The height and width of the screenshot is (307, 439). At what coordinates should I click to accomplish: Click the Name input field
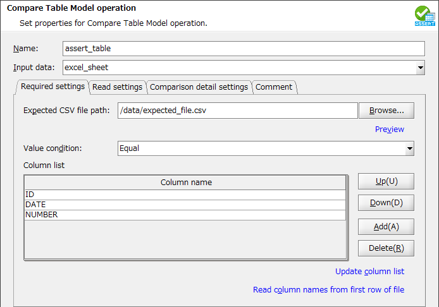click(x=244, y=49)
